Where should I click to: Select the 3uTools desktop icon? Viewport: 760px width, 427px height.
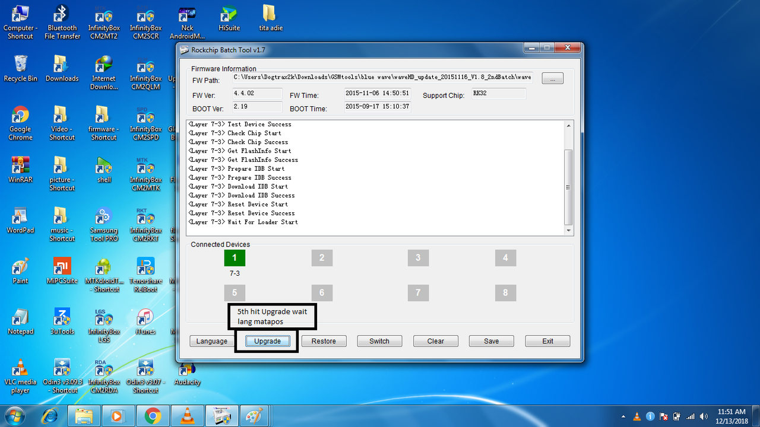[62, 321]
